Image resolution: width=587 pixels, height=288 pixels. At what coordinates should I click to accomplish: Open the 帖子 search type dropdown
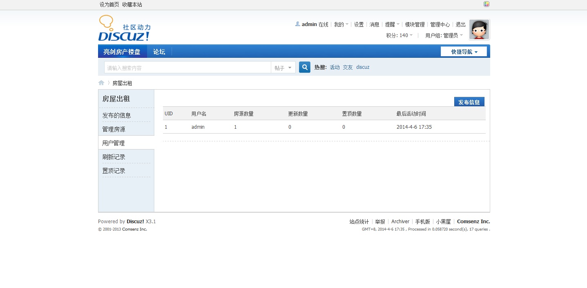(x=283, y=68)
